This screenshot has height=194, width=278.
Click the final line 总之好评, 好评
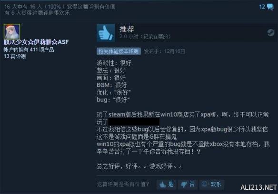tap(139, 166)
